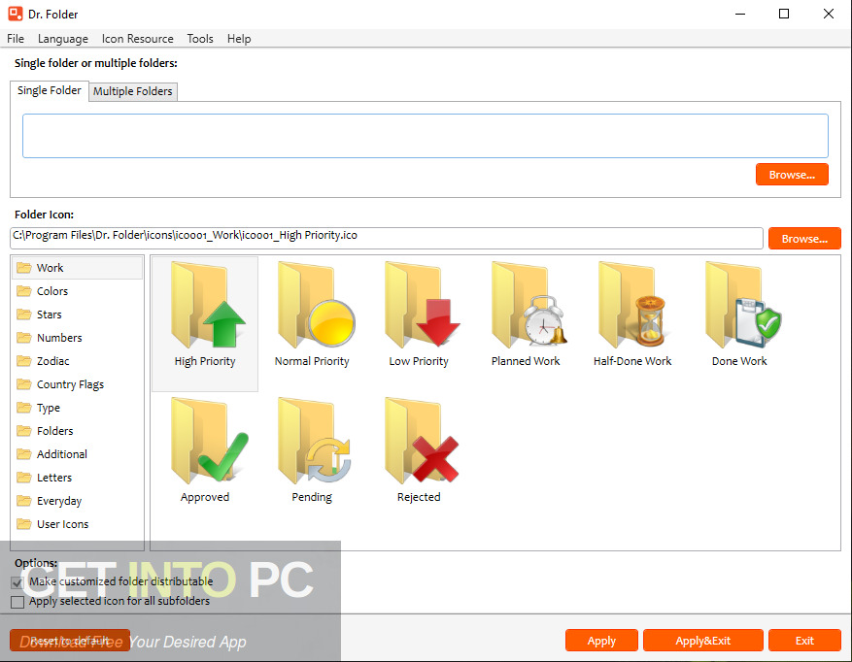Click Browse for the folder path
This screenshot has height=662, width=852.
[x=792, y=175]
